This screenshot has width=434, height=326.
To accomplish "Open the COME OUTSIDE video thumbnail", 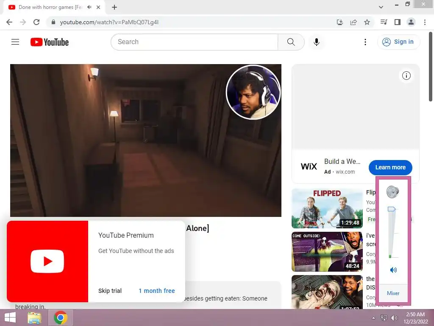I will coord(327,252).
